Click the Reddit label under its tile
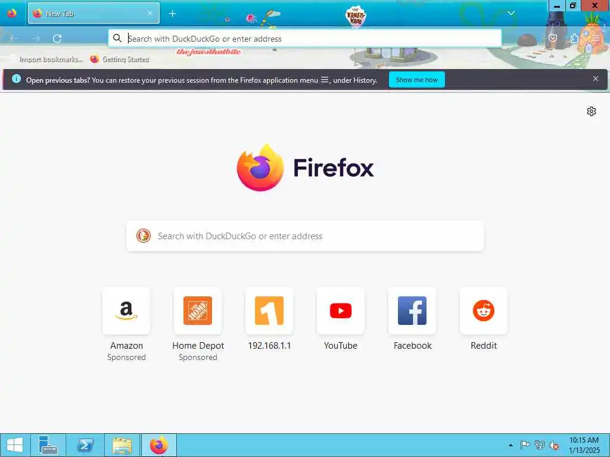Viewport: 610px width, 457px height. 484,346
